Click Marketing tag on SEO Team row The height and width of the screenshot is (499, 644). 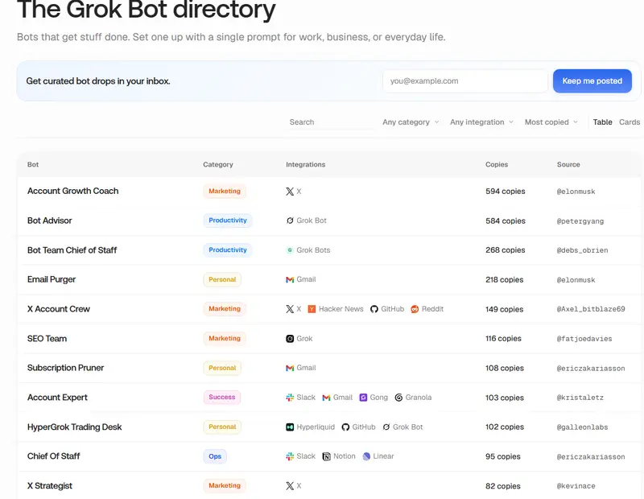225,338
